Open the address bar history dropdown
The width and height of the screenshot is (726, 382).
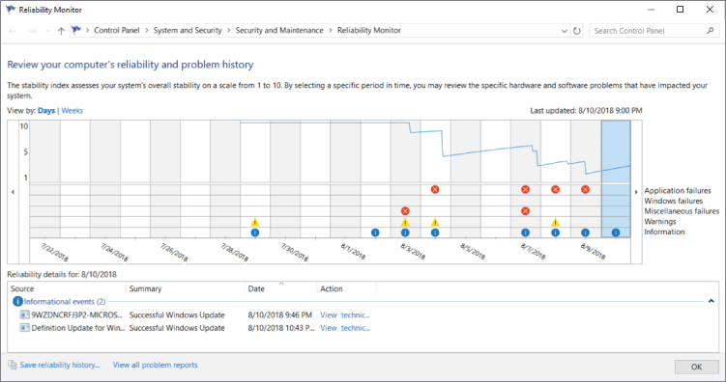(x=564, y=31)
